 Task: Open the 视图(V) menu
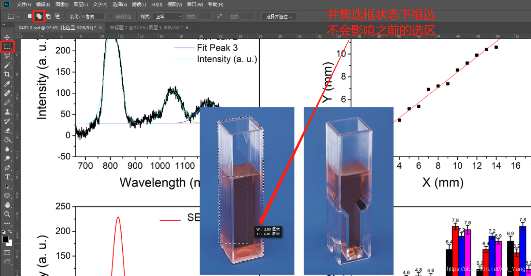point(174,4)
